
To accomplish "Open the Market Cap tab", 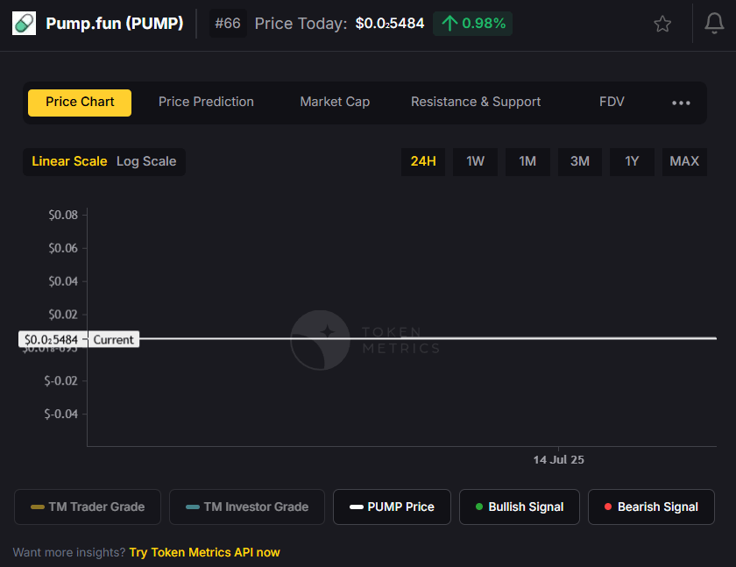I will pos(335,102).
